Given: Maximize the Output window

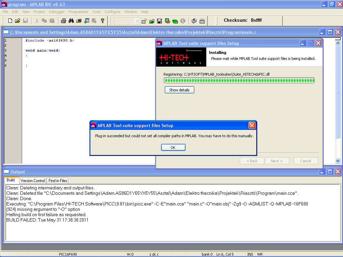Looking at the screenshot, I should [330, 172].
